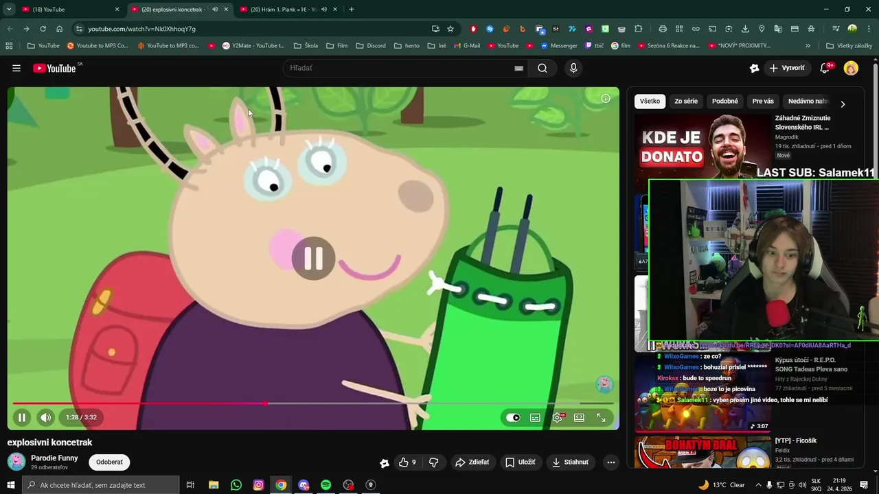Like the video with thumbs up
879x494 pixels.
coord(407,462)
